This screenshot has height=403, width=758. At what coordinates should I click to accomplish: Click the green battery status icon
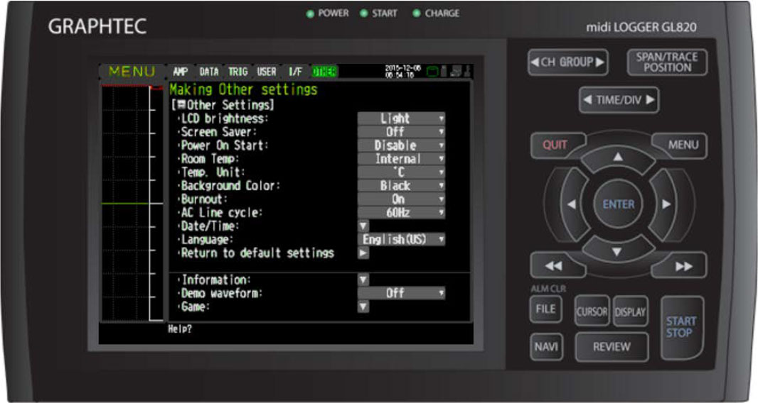432,72
